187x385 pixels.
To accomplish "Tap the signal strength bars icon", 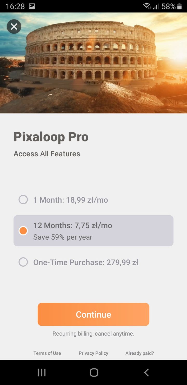I will point(156,6).
